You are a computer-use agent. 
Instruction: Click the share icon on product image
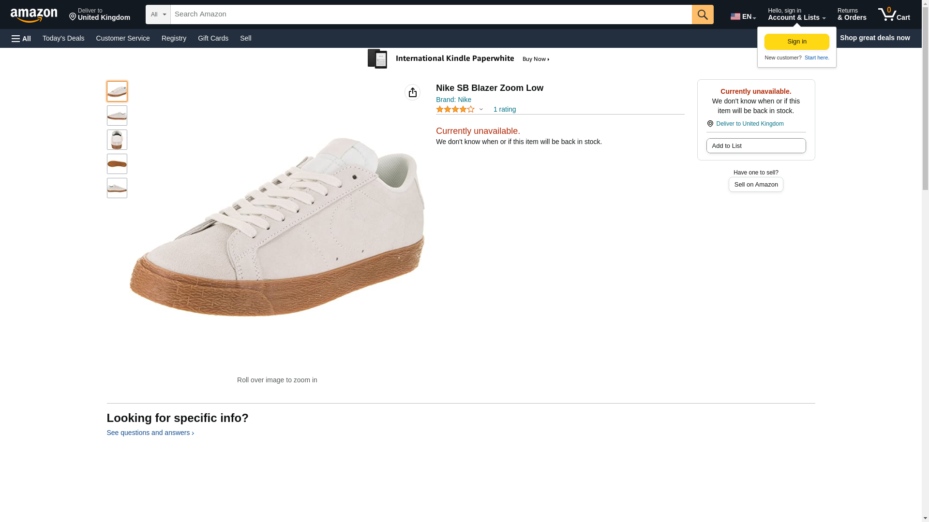click(x=412, y=92)
